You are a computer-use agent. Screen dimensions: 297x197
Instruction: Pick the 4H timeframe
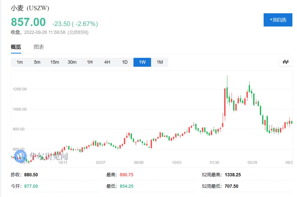(x=107, y=62)
